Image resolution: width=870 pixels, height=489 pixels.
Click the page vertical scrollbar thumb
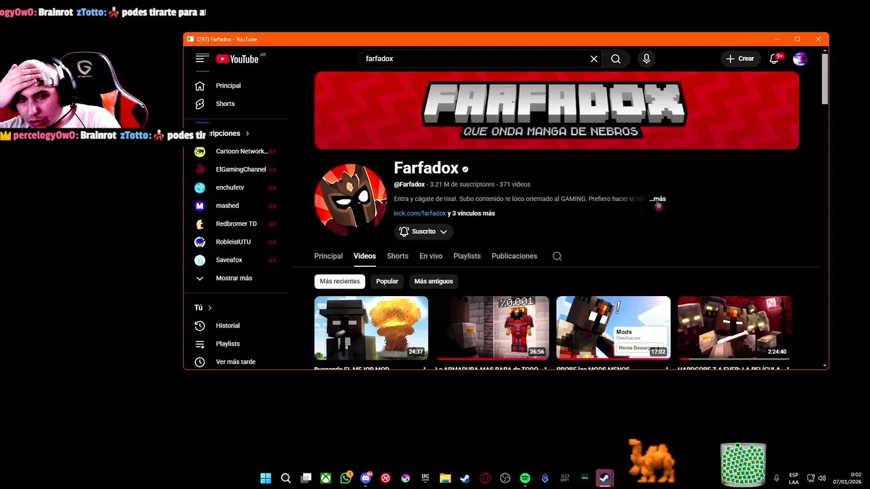click(x=825, y=79)
